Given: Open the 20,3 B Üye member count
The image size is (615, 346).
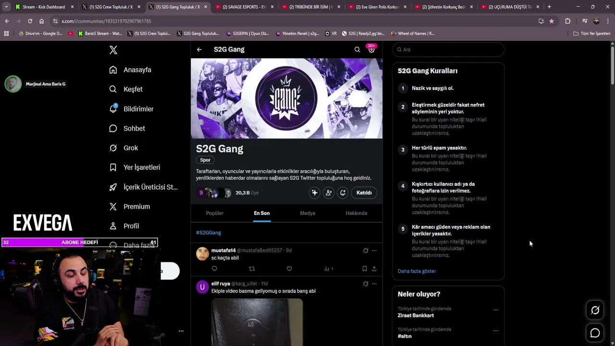Looking at the screenshot, I should (x=247, y=193).
